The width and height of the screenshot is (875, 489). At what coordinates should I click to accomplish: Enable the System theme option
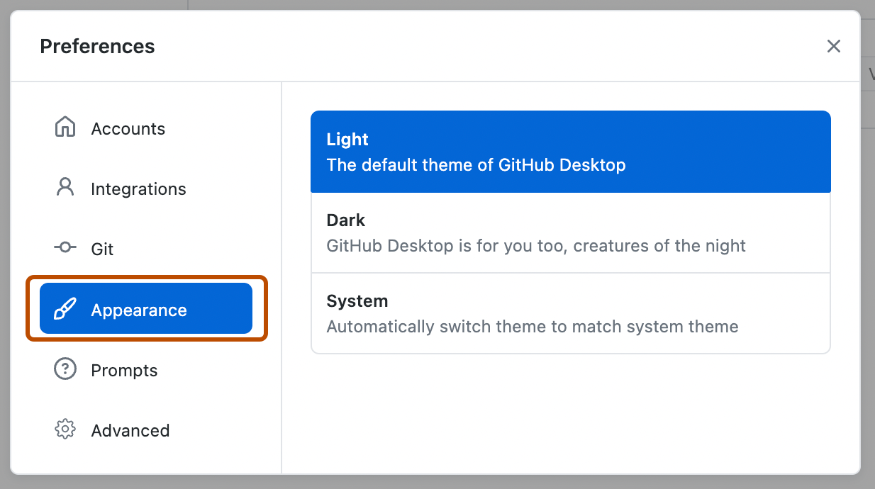(571, 313)
